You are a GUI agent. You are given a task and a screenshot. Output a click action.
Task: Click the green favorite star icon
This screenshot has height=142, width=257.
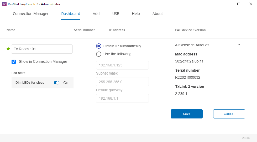click(x=8, y=49)
